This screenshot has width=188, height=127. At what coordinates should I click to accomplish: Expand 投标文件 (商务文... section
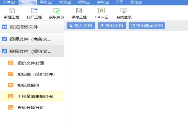(32, 39)
